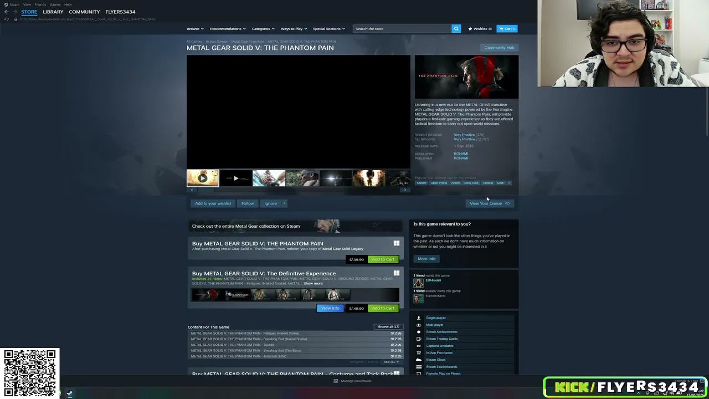Click the Steam logo in the menu bar

[5, 4]
